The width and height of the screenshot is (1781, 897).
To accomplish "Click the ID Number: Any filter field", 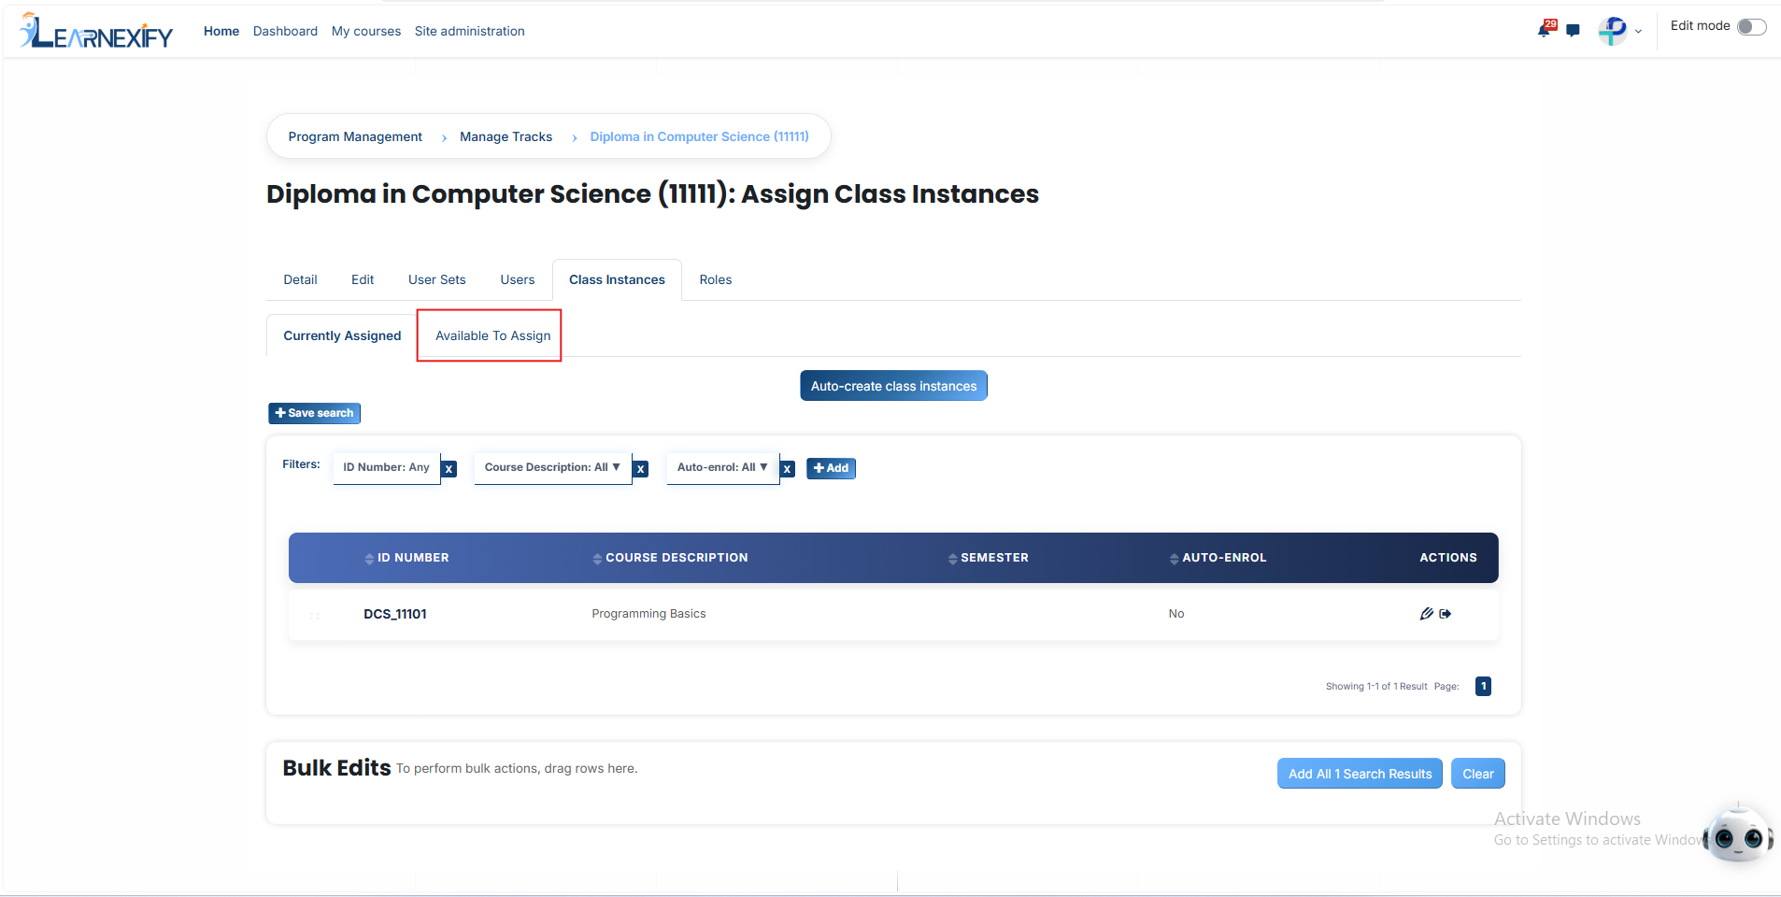I will [386, 467].
